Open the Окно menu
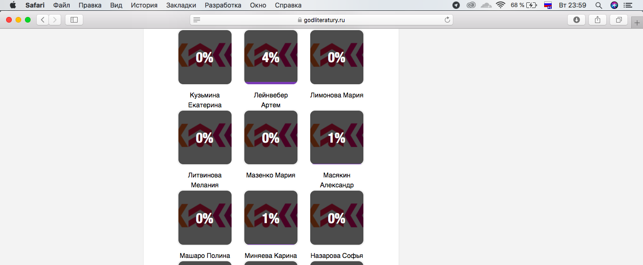The width and height of the screenshot is (643, 265). [x=258, y=5]
